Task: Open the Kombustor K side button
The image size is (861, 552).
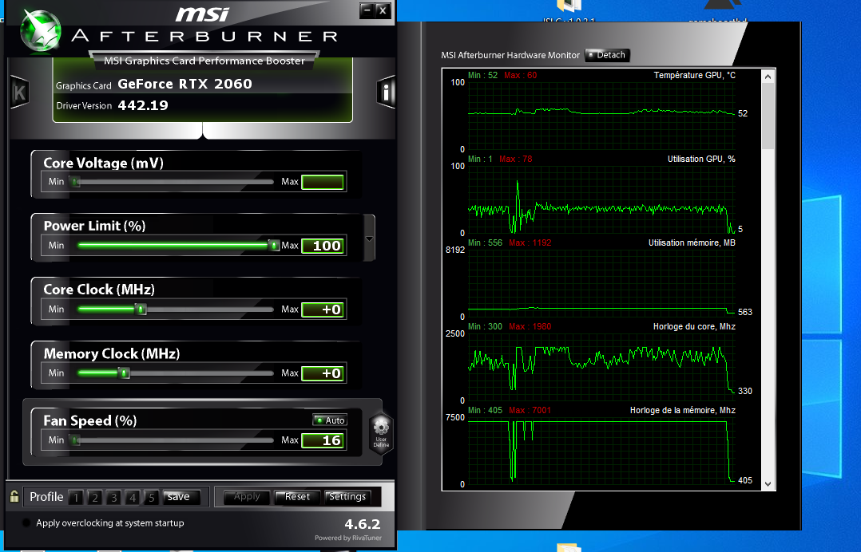Action: pos(19,92)
